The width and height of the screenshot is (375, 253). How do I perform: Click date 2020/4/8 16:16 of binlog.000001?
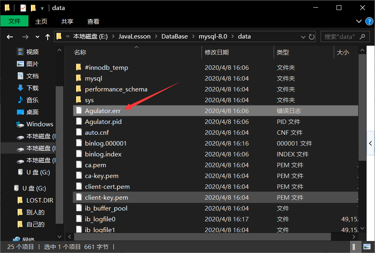[227, 144]
